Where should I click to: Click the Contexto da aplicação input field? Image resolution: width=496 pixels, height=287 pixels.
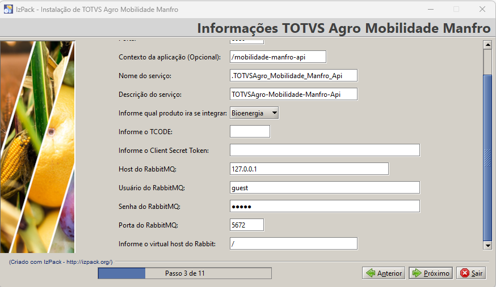(278, 57)
